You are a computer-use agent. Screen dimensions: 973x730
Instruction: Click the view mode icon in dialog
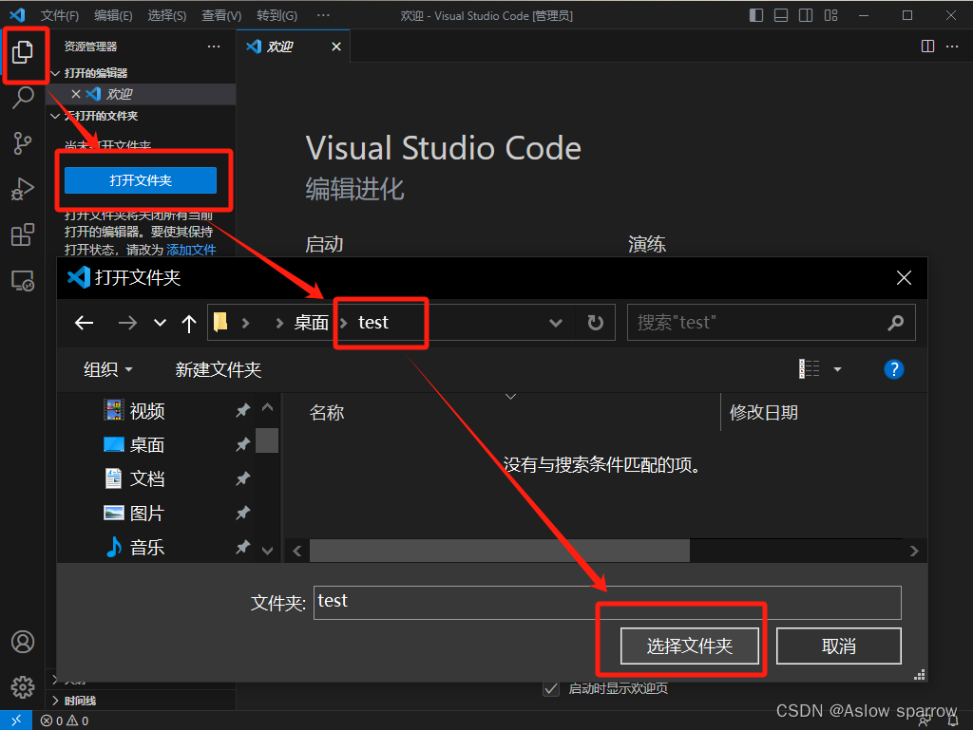[809, 369]
